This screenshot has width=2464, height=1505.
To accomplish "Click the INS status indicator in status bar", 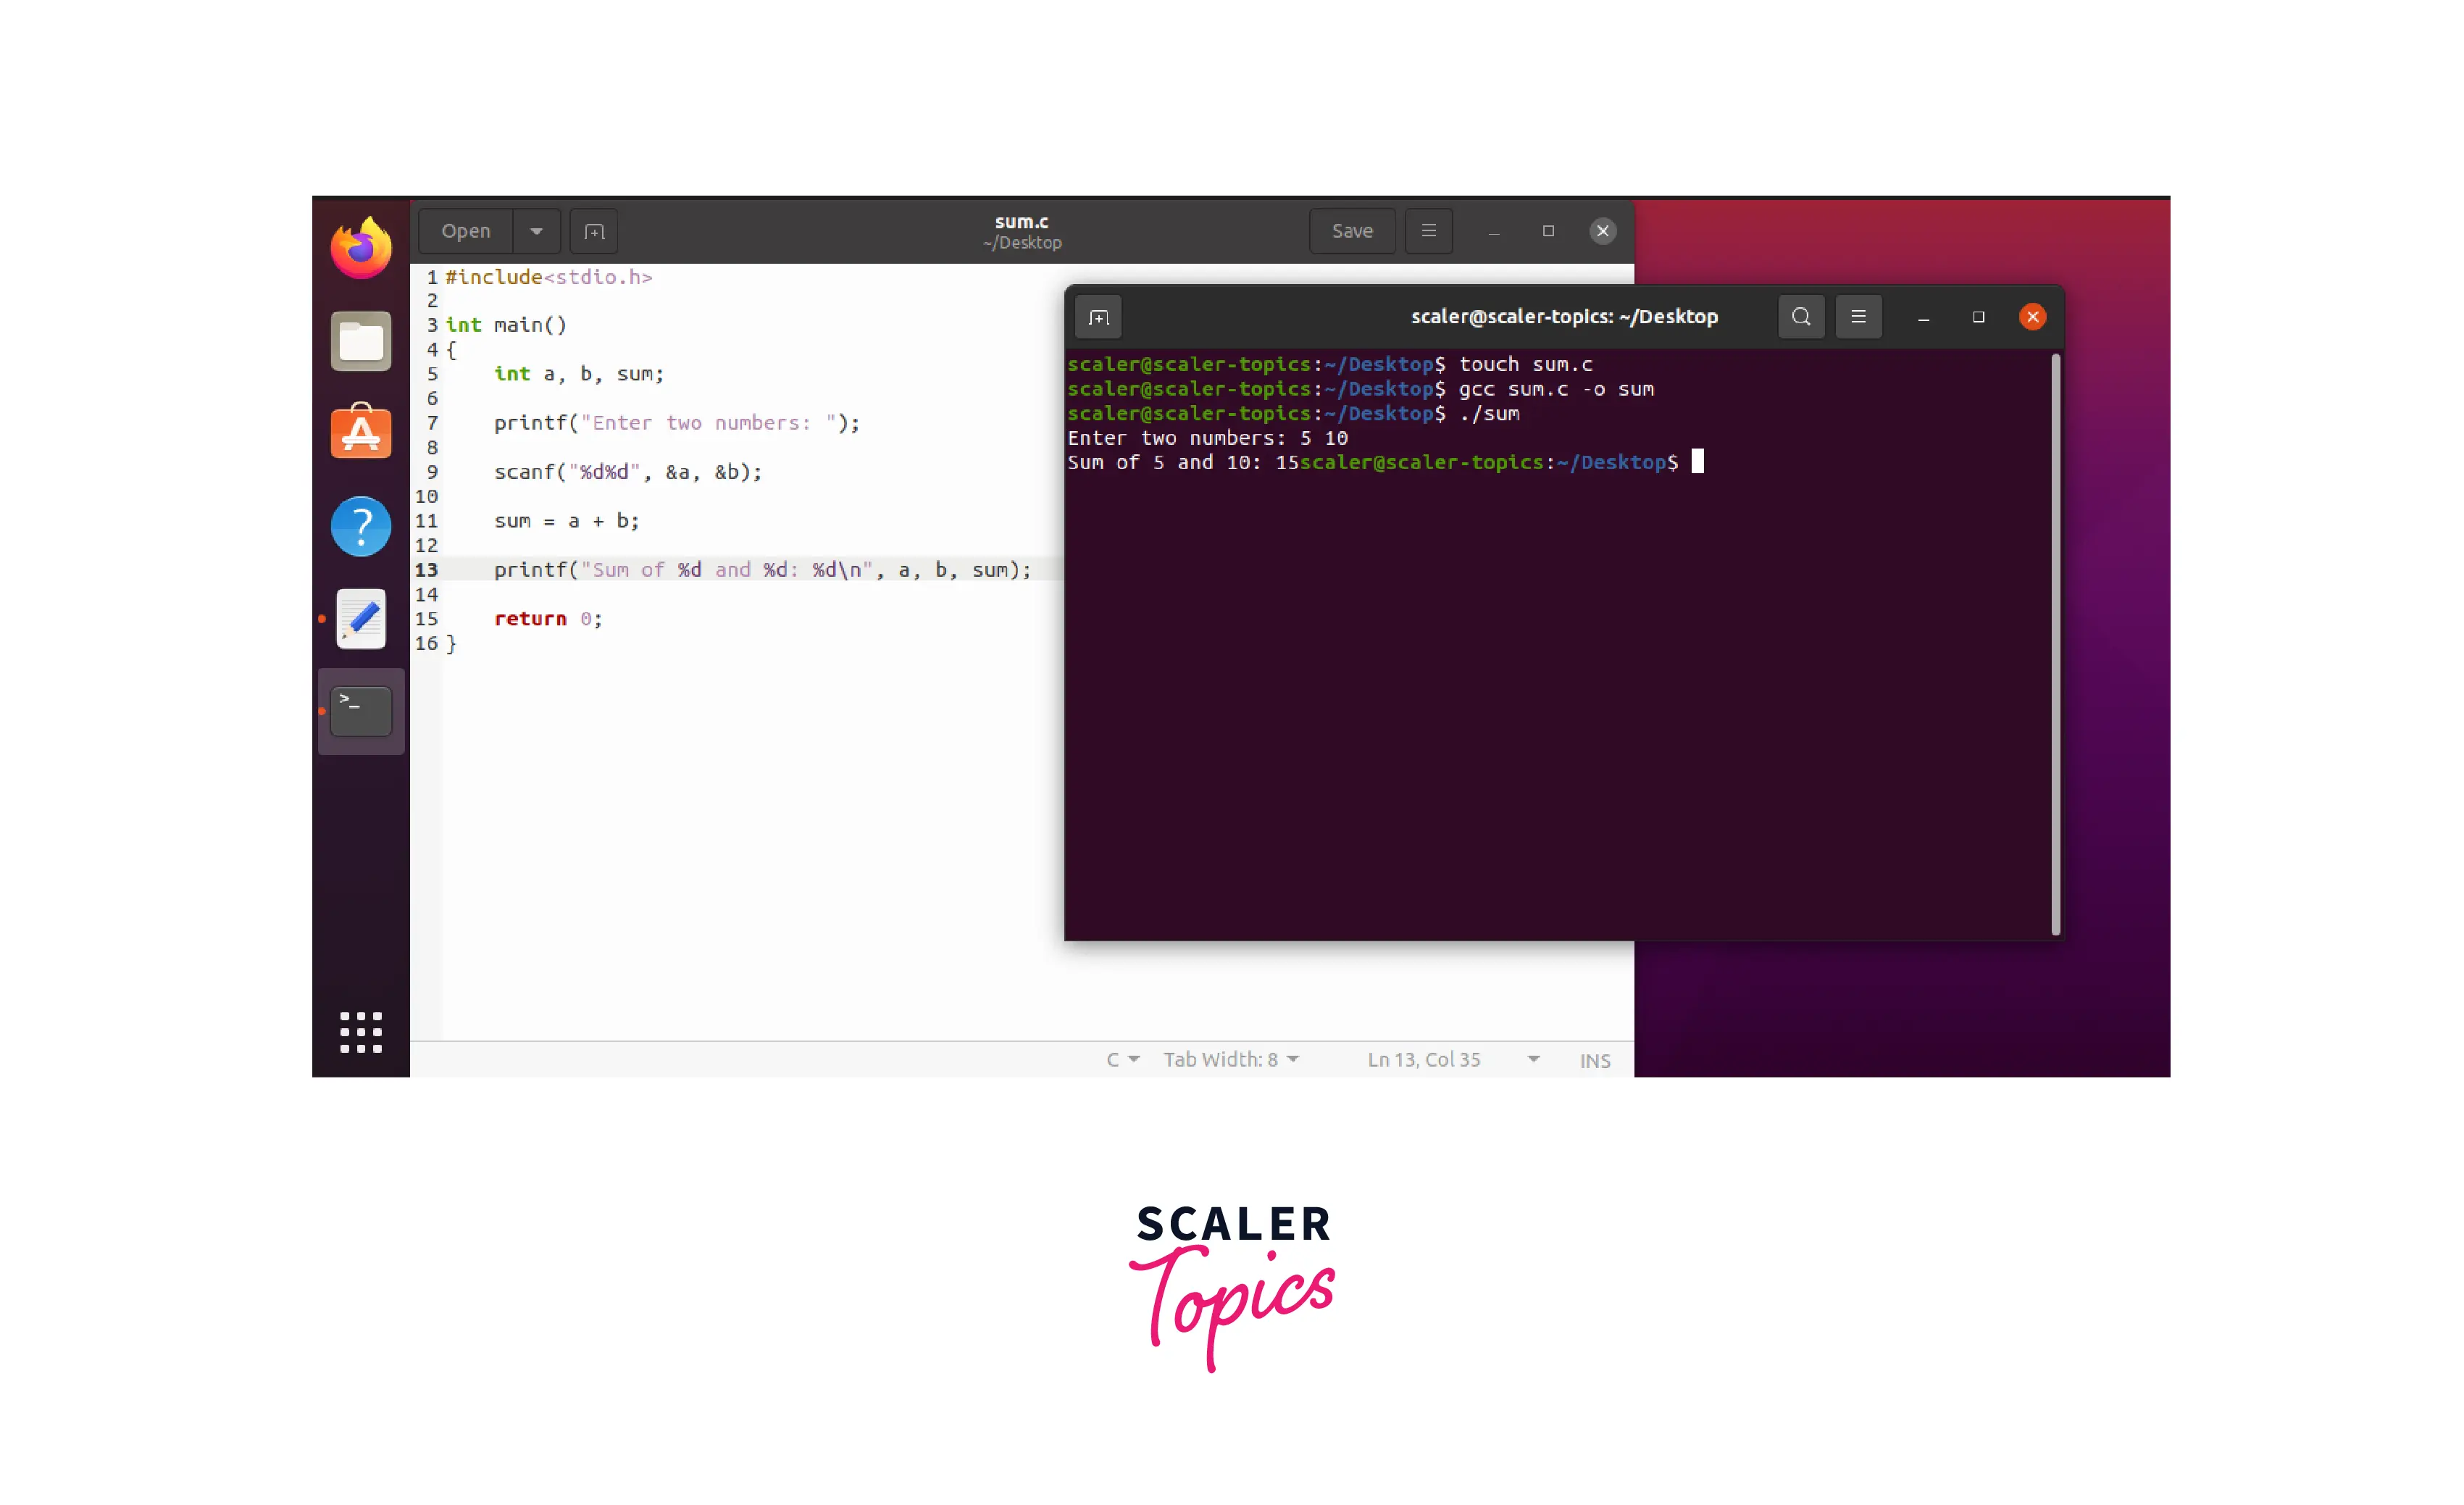I will tap(1595, 1058).
